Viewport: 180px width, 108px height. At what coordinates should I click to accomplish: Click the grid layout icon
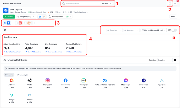click(5, 30)
